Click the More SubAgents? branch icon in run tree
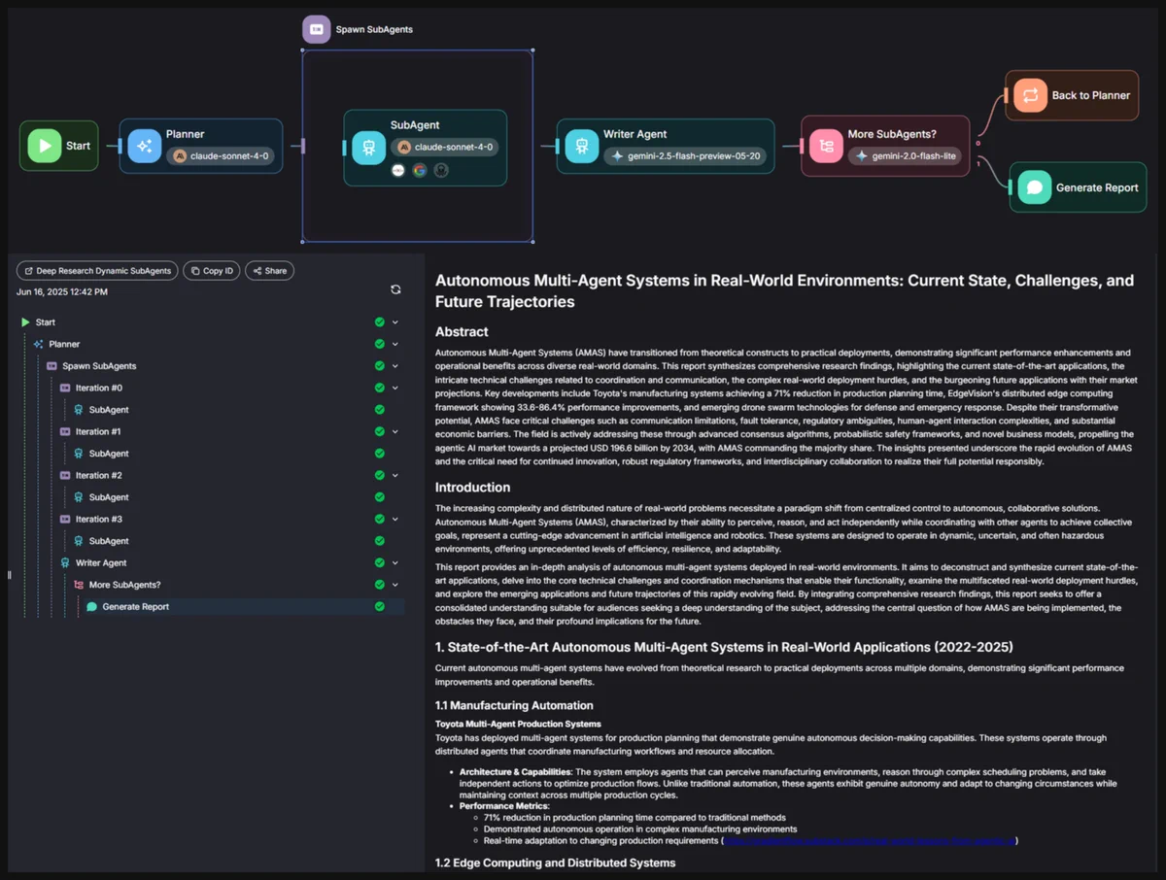The image size is (1166, 880). (79, 585)
